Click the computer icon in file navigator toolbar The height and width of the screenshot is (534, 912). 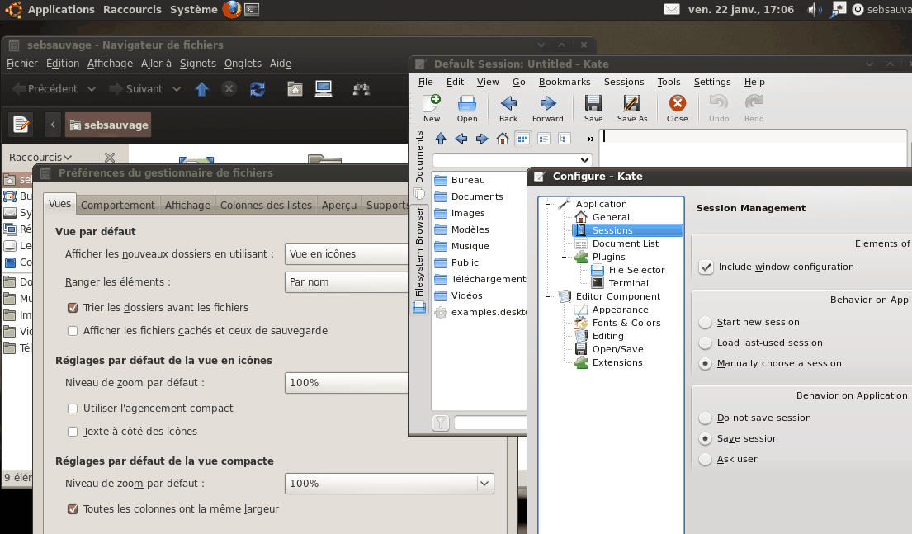[324, 88]
